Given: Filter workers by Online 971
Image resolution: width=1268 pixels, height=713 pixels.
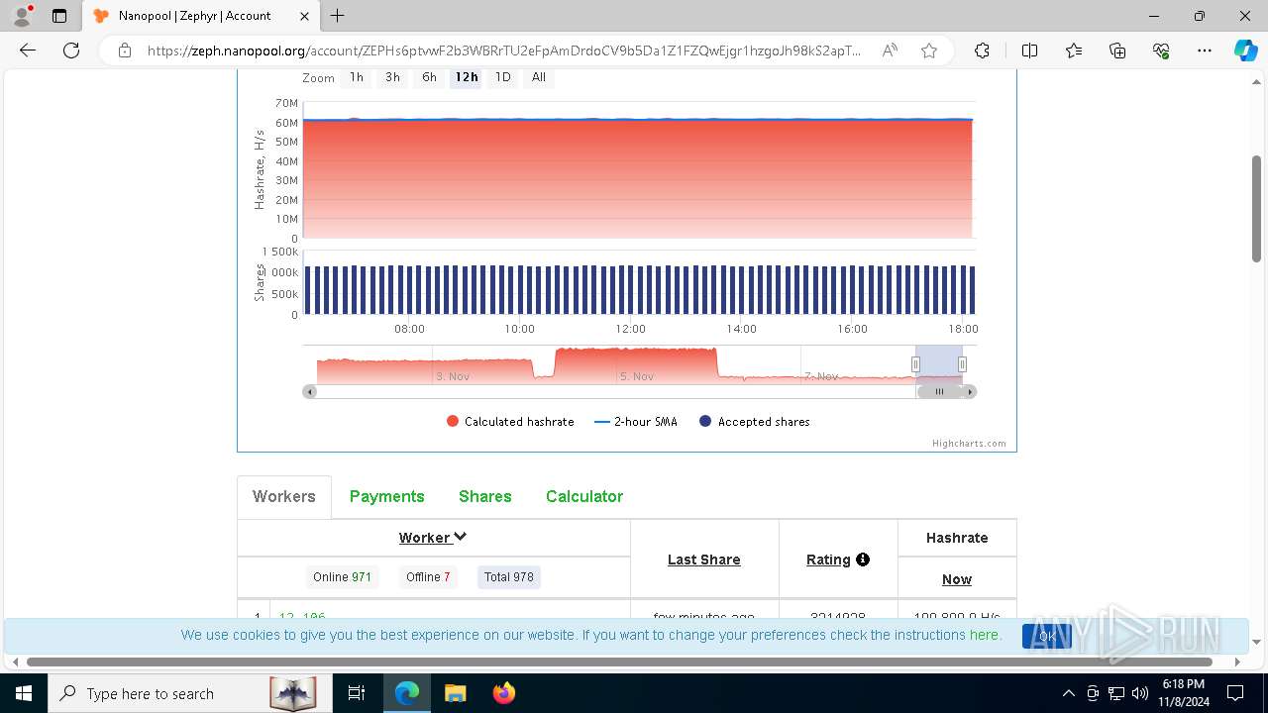Looking at the screenshot, I should pos(343,577).
